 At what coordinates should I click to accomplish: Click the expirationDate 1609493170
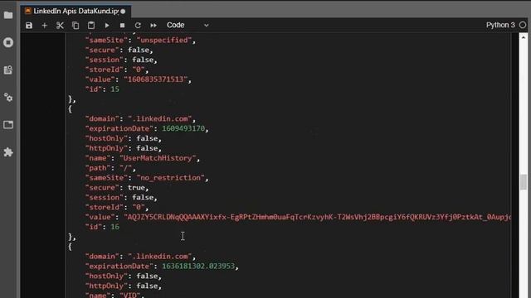click(x=183, y=129)
